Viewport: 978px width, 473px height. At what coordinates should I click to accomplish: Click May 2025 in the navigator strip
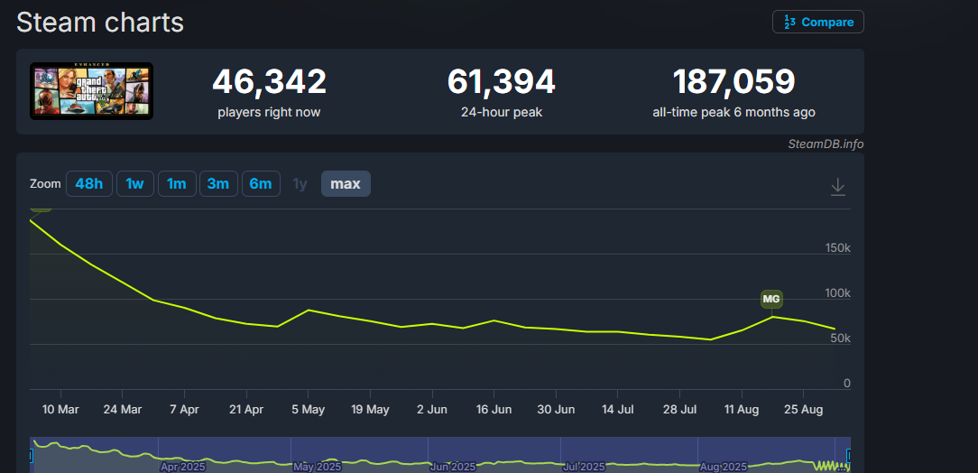click(317, 467)
